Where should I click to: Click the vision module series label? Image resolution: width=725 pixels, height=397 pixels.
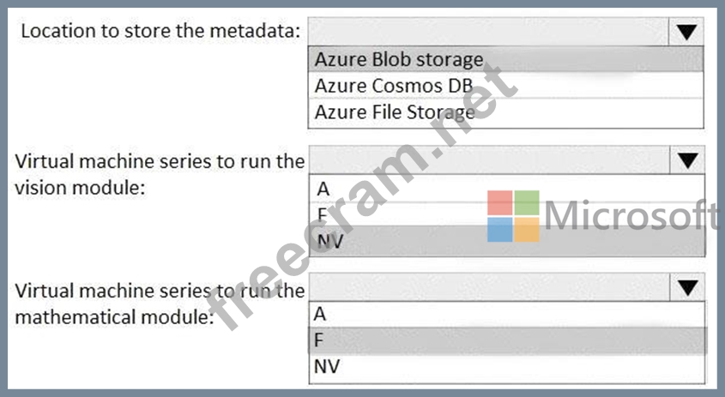160,174
